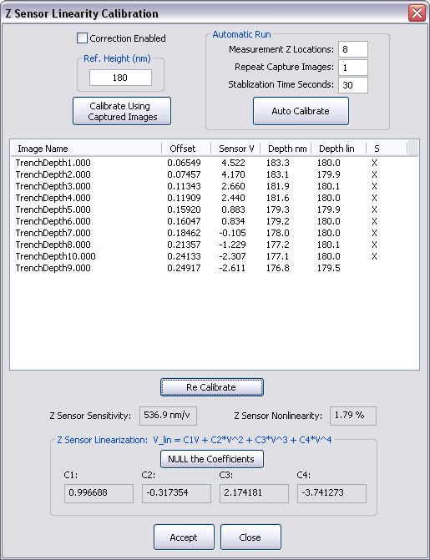
Task: Click the Ref. Height input field
Action: point(120,78)
